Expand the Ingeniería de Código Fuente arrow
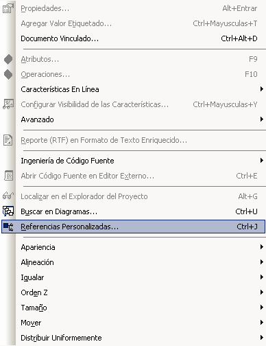Viewport: 266px width, 346px height. 262,161
